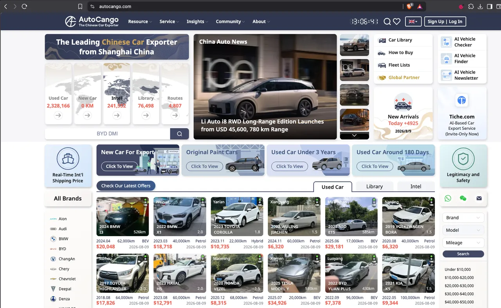Open the 2025 Tesla Model Y listing photo

pos(294,273)
